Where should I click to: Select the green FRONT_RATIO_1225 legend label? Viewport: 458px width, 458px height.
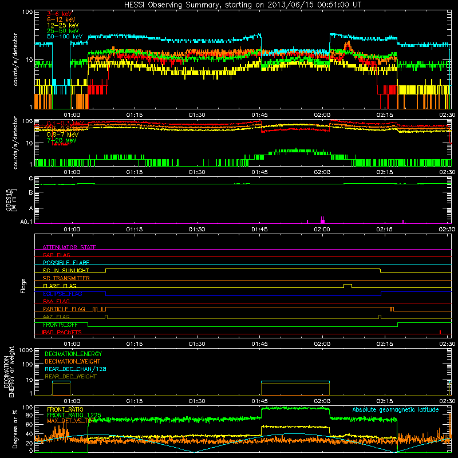click(74, 415)
